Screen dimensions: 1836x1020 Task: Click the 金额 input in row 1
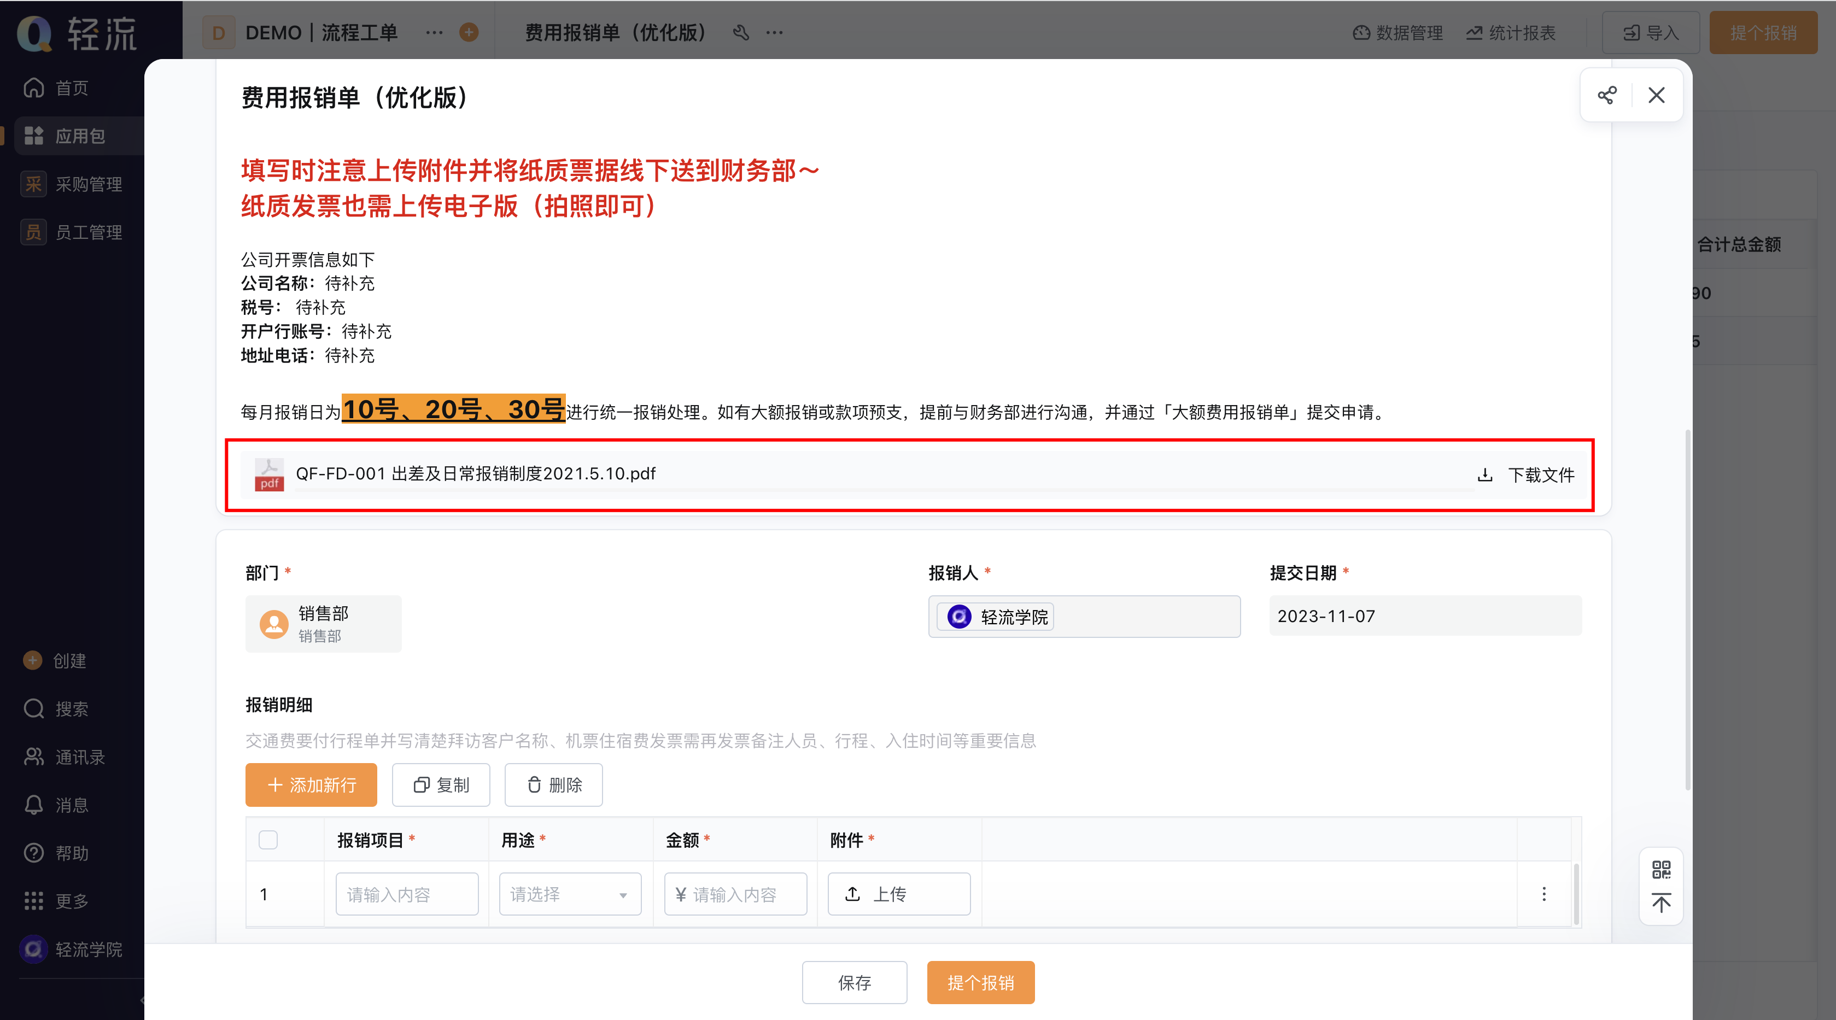point(735,894)
